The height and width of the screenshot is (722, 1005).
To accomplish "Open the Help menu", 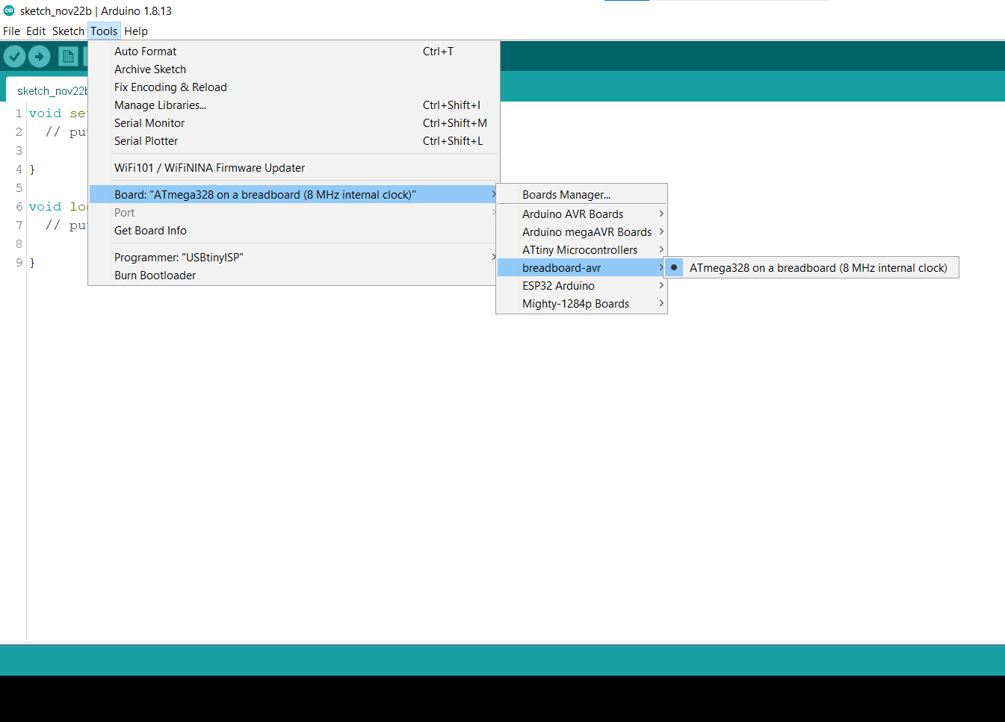I will click(x=136, y=31).
